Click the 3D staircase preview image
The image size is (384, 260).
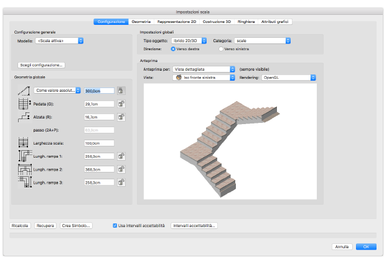pyautogui.click(x=230, y=141)
